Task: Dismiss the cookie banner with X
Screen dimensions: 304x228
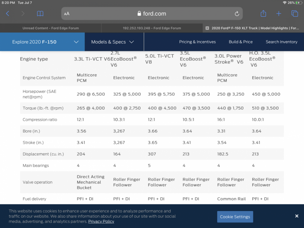Action: click(x=297, y=216)
